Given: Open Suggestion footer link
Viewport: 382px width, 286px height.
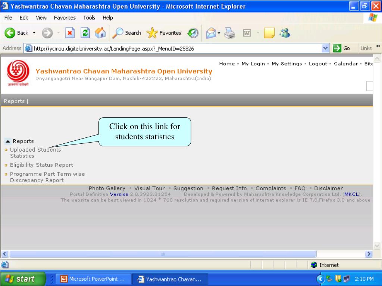Looking at the screenshot, I should (188, 188).
